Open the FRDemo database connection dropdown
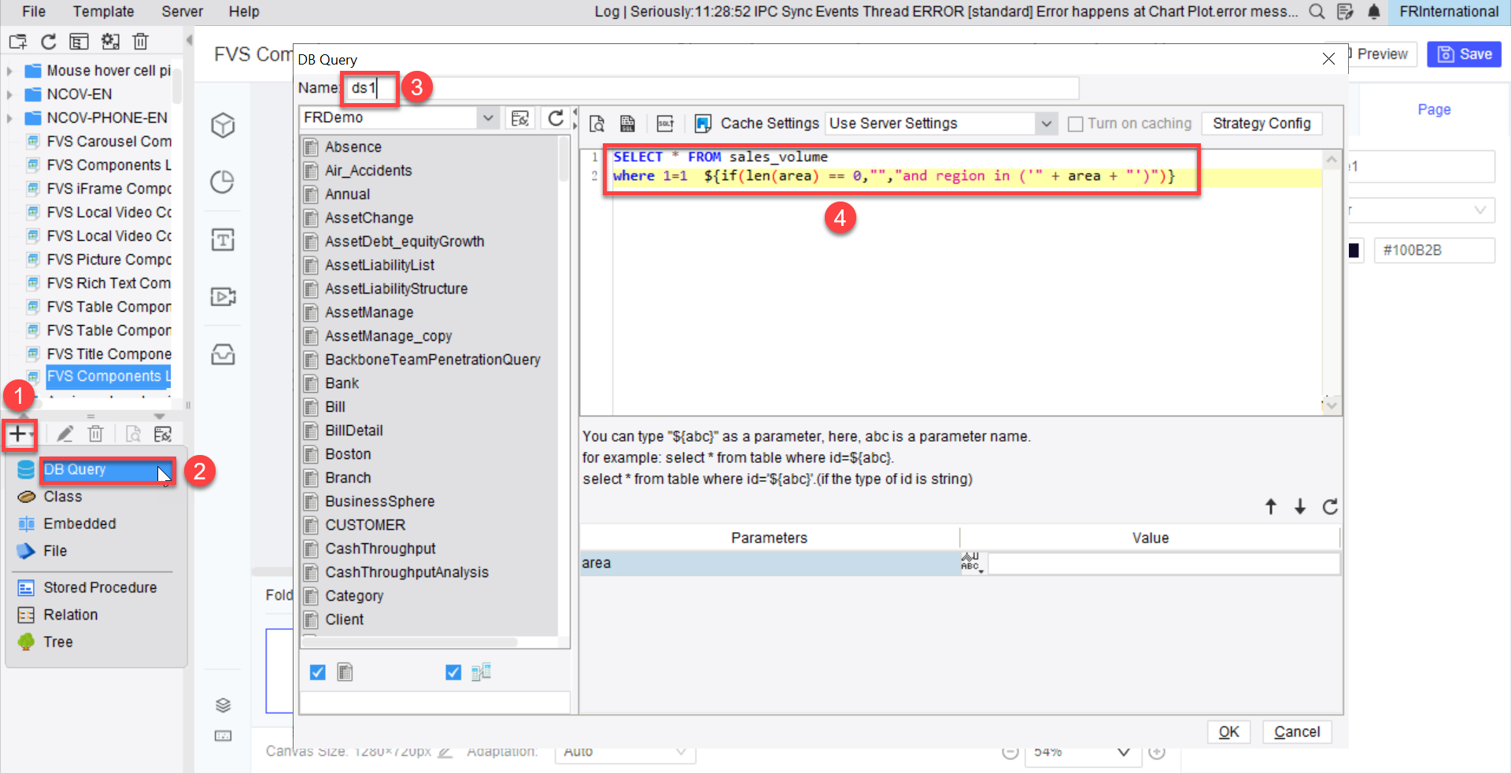This screenshot has width=1511, height=773. coord(489,117)
